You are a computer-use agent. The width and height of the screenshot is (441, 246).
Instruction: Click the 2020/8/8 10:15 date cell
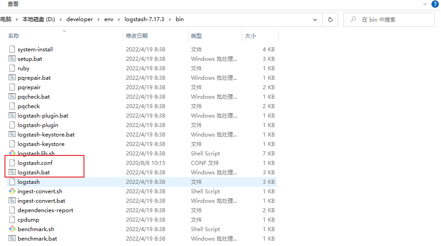click(x=145, y=163)
